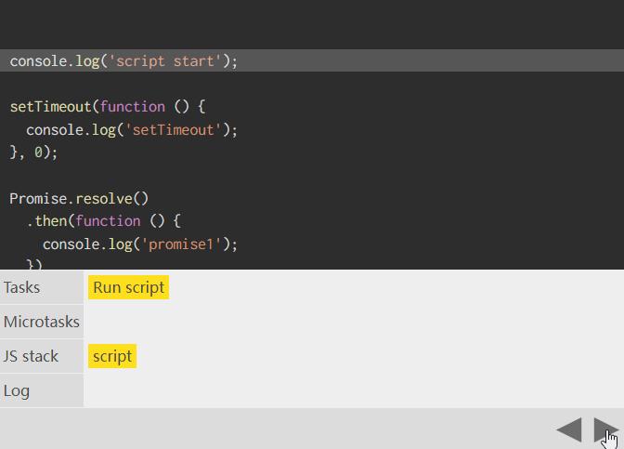Click the Tasks row label
Viewport: 624px width, 449px height.
coord(22,287)
